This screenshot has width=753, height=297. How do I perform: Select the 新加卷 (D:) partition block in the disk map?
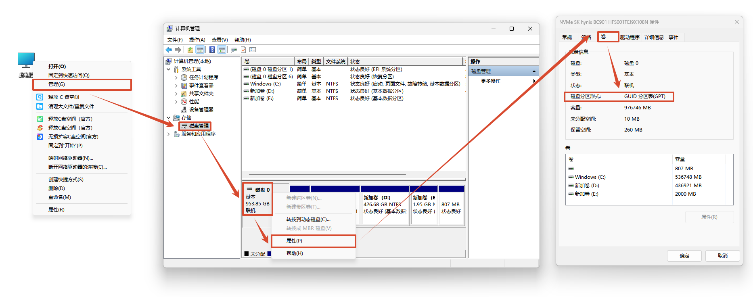coord(385,205)
